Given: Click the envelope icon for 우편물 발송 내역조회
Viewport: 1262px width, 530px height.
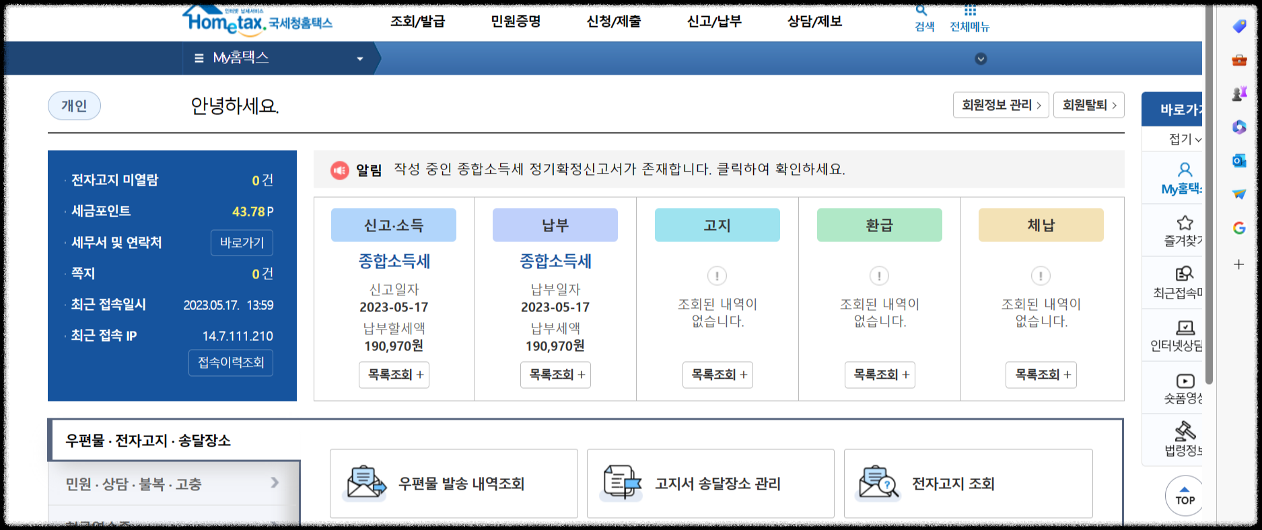Looking at the screenshot, I should coord(366,483).
